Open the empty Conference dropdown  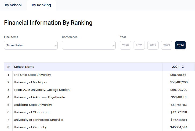(89, 45)
